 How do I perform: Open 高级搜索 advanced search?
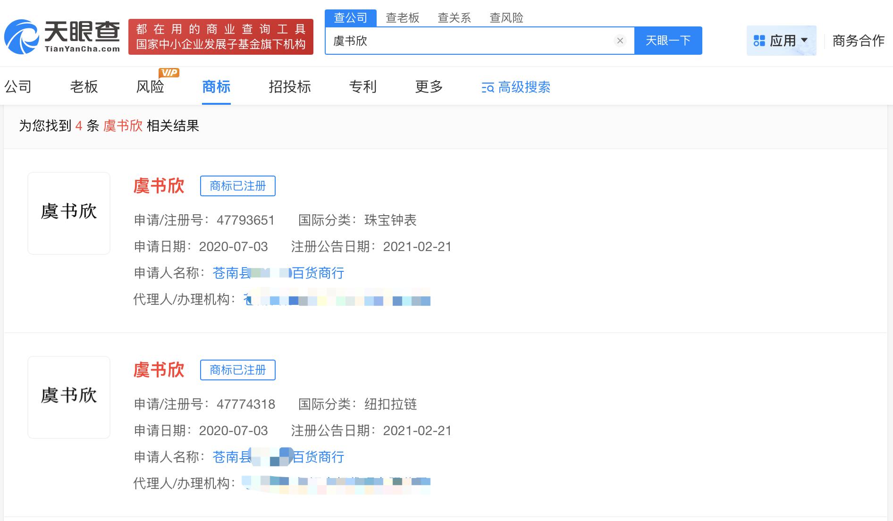pyautogui.click(x=516, y=87)
